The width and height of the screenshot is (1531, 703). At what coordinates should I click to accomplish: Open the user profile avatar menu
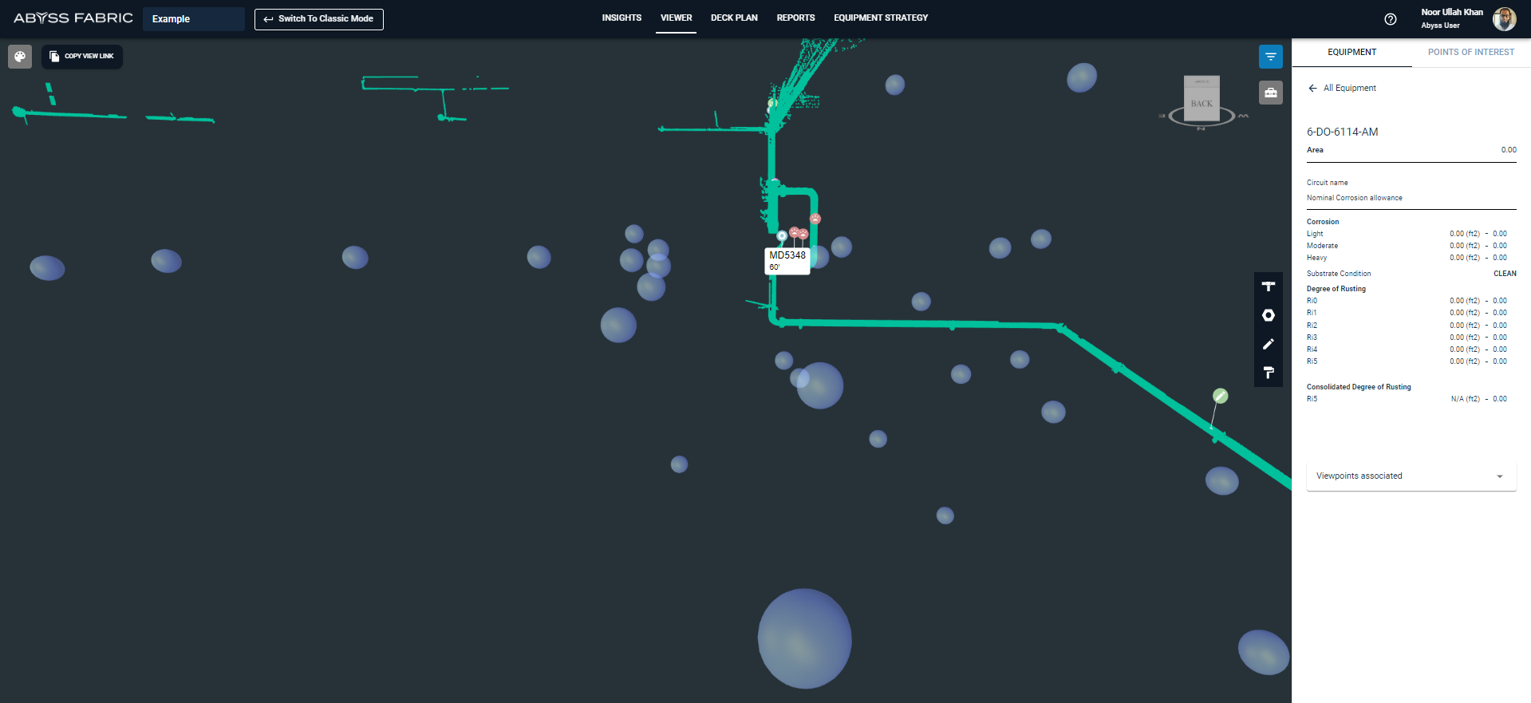pos(1504,19)
